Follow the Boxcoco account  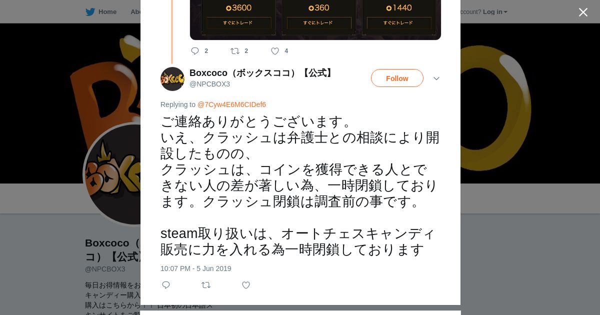pyautogui.click(x=397, y=78)
